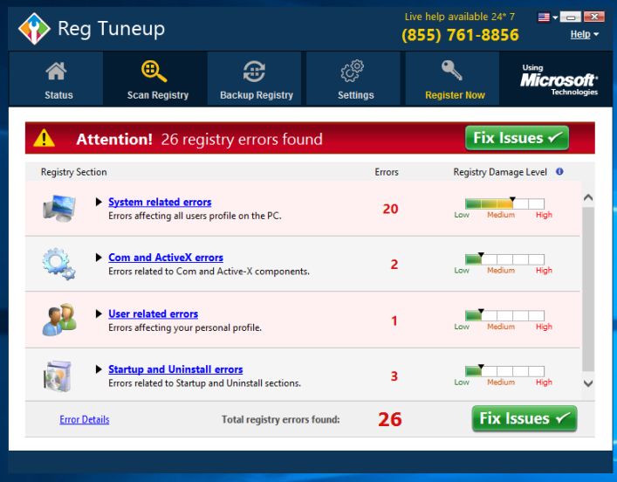
Task: Click the scroll up arrow of error list
Action: pyautogui.click(x=588, y=197)
